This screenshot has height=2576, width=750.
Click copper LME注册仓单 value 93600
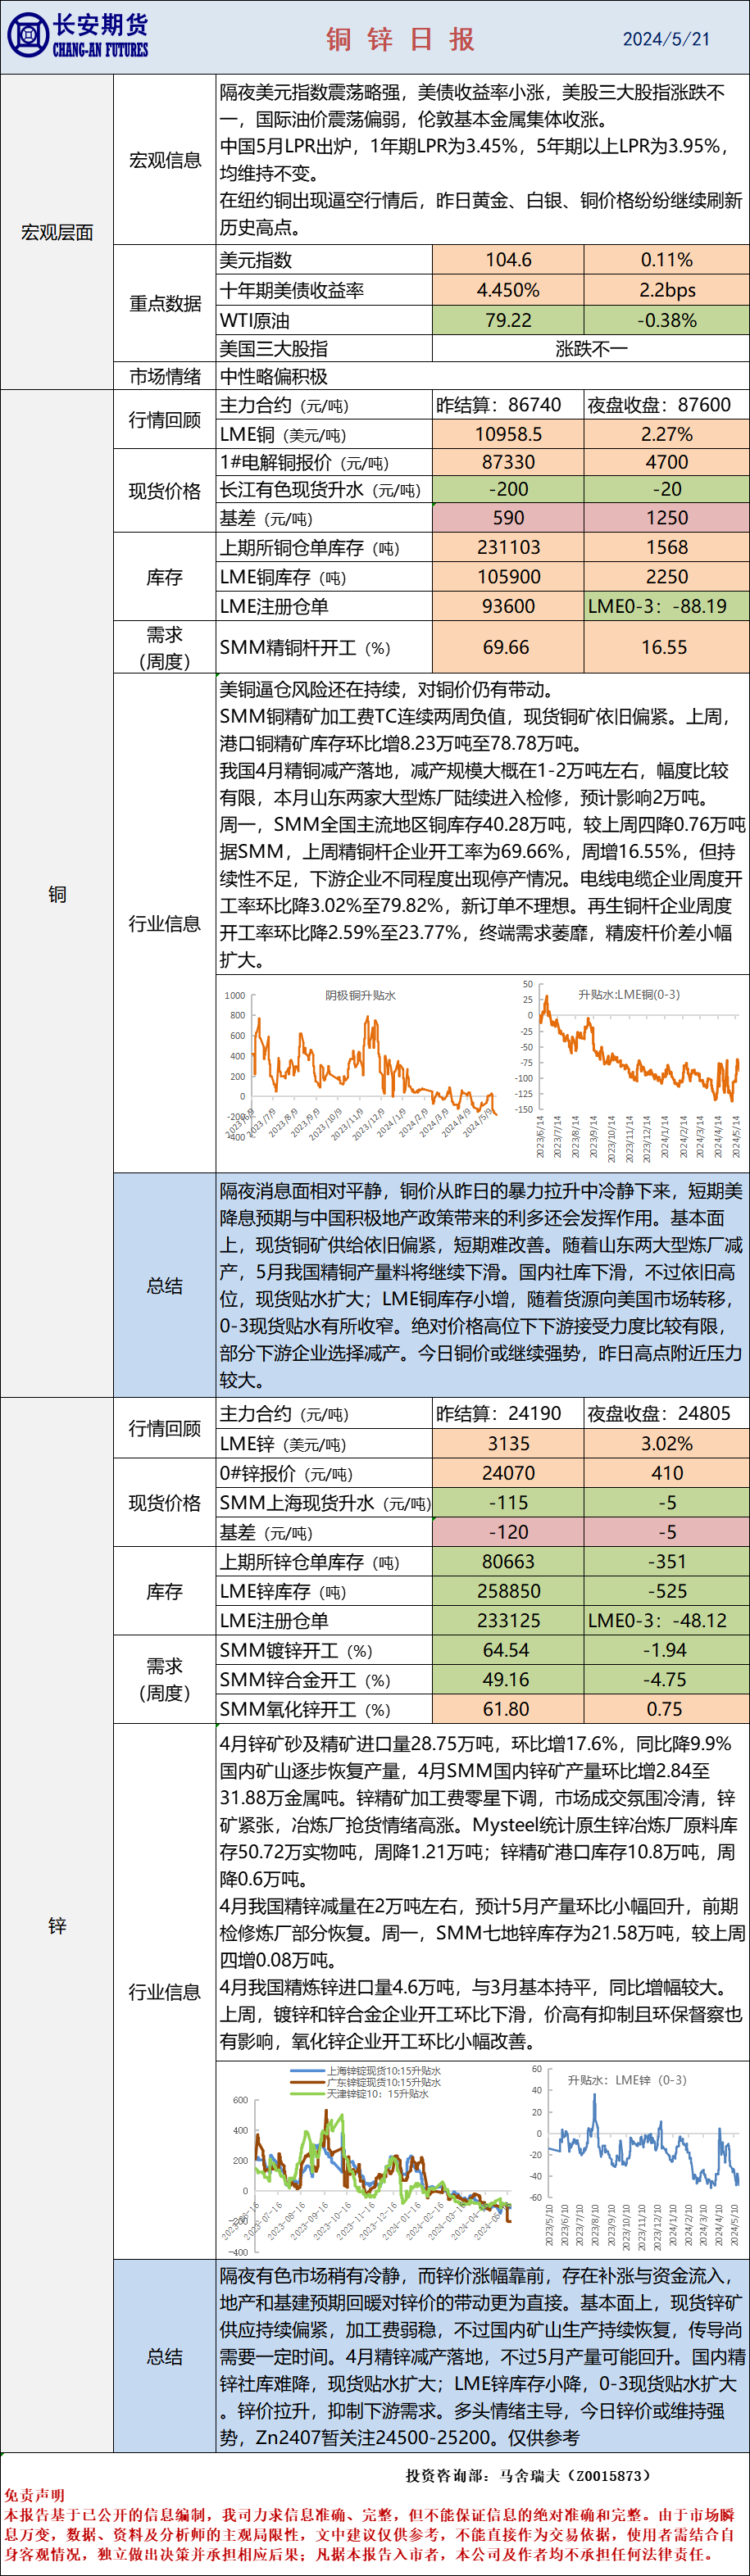[x=508, y=606]
